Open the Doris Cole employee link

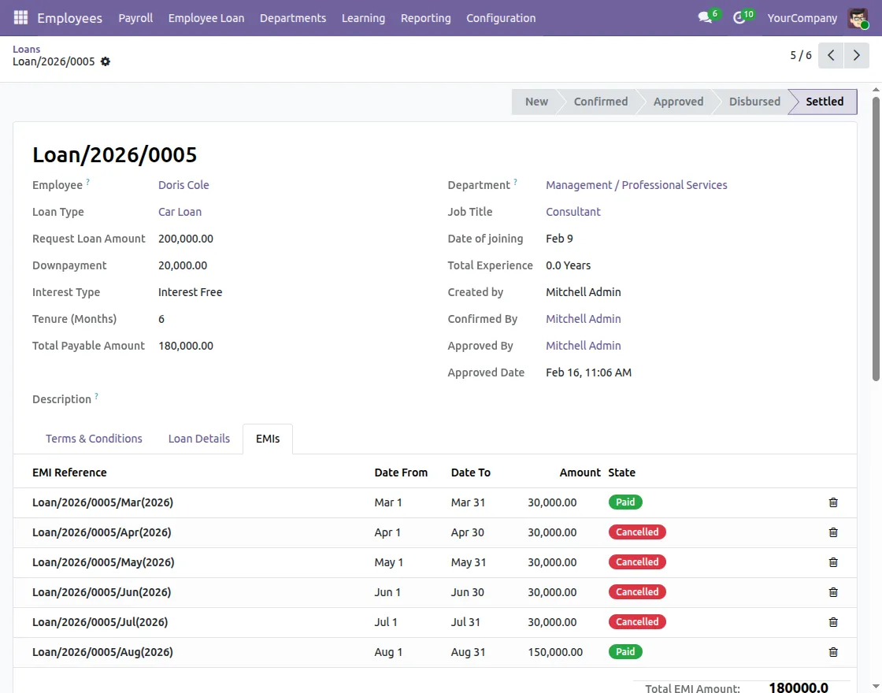click(x=183, y=185)
